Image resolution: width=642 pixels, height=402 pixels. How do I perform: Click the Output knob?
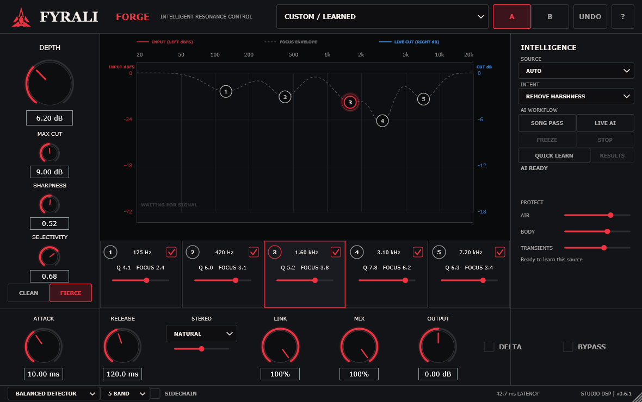(x=438, y=346)
